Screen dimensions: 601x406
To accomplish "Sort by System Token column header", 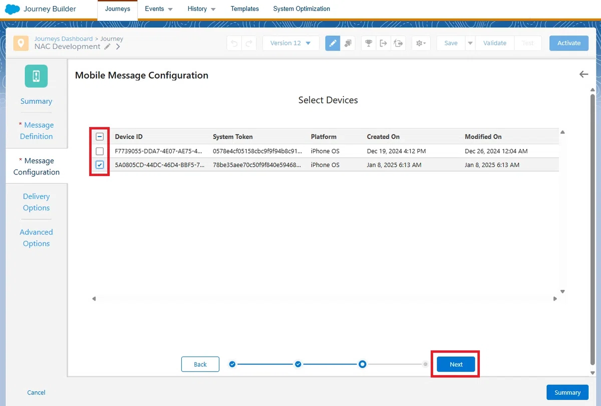I will [x=233, y=136].
